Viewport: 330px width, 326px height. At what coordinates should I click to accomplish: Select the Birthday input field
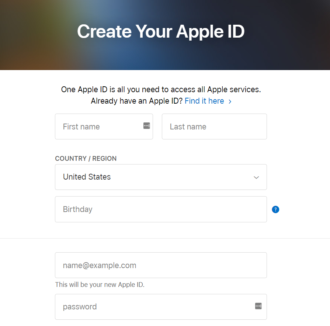(161, 209)
